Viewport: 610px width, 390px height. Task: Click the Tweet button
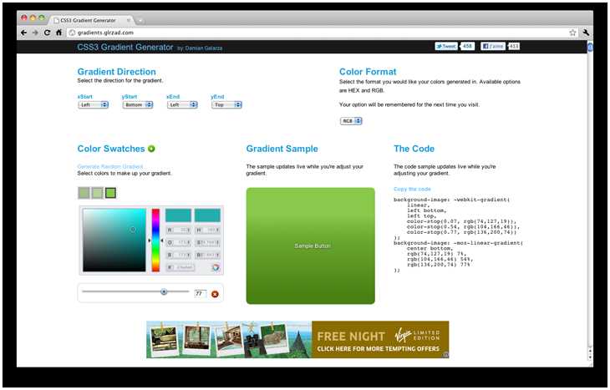point(446,46)
